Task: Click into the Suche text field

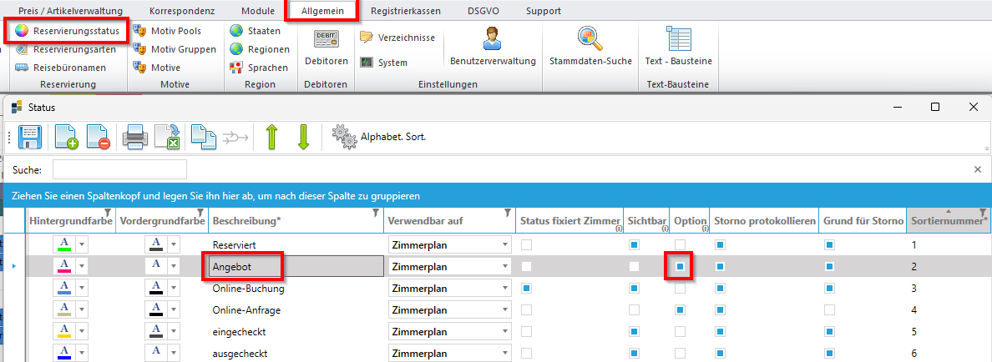Action: point(119,169)
